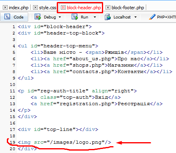Select the block-header.php tab
Screen dimensions: 176x153
[x=84, y=8]
